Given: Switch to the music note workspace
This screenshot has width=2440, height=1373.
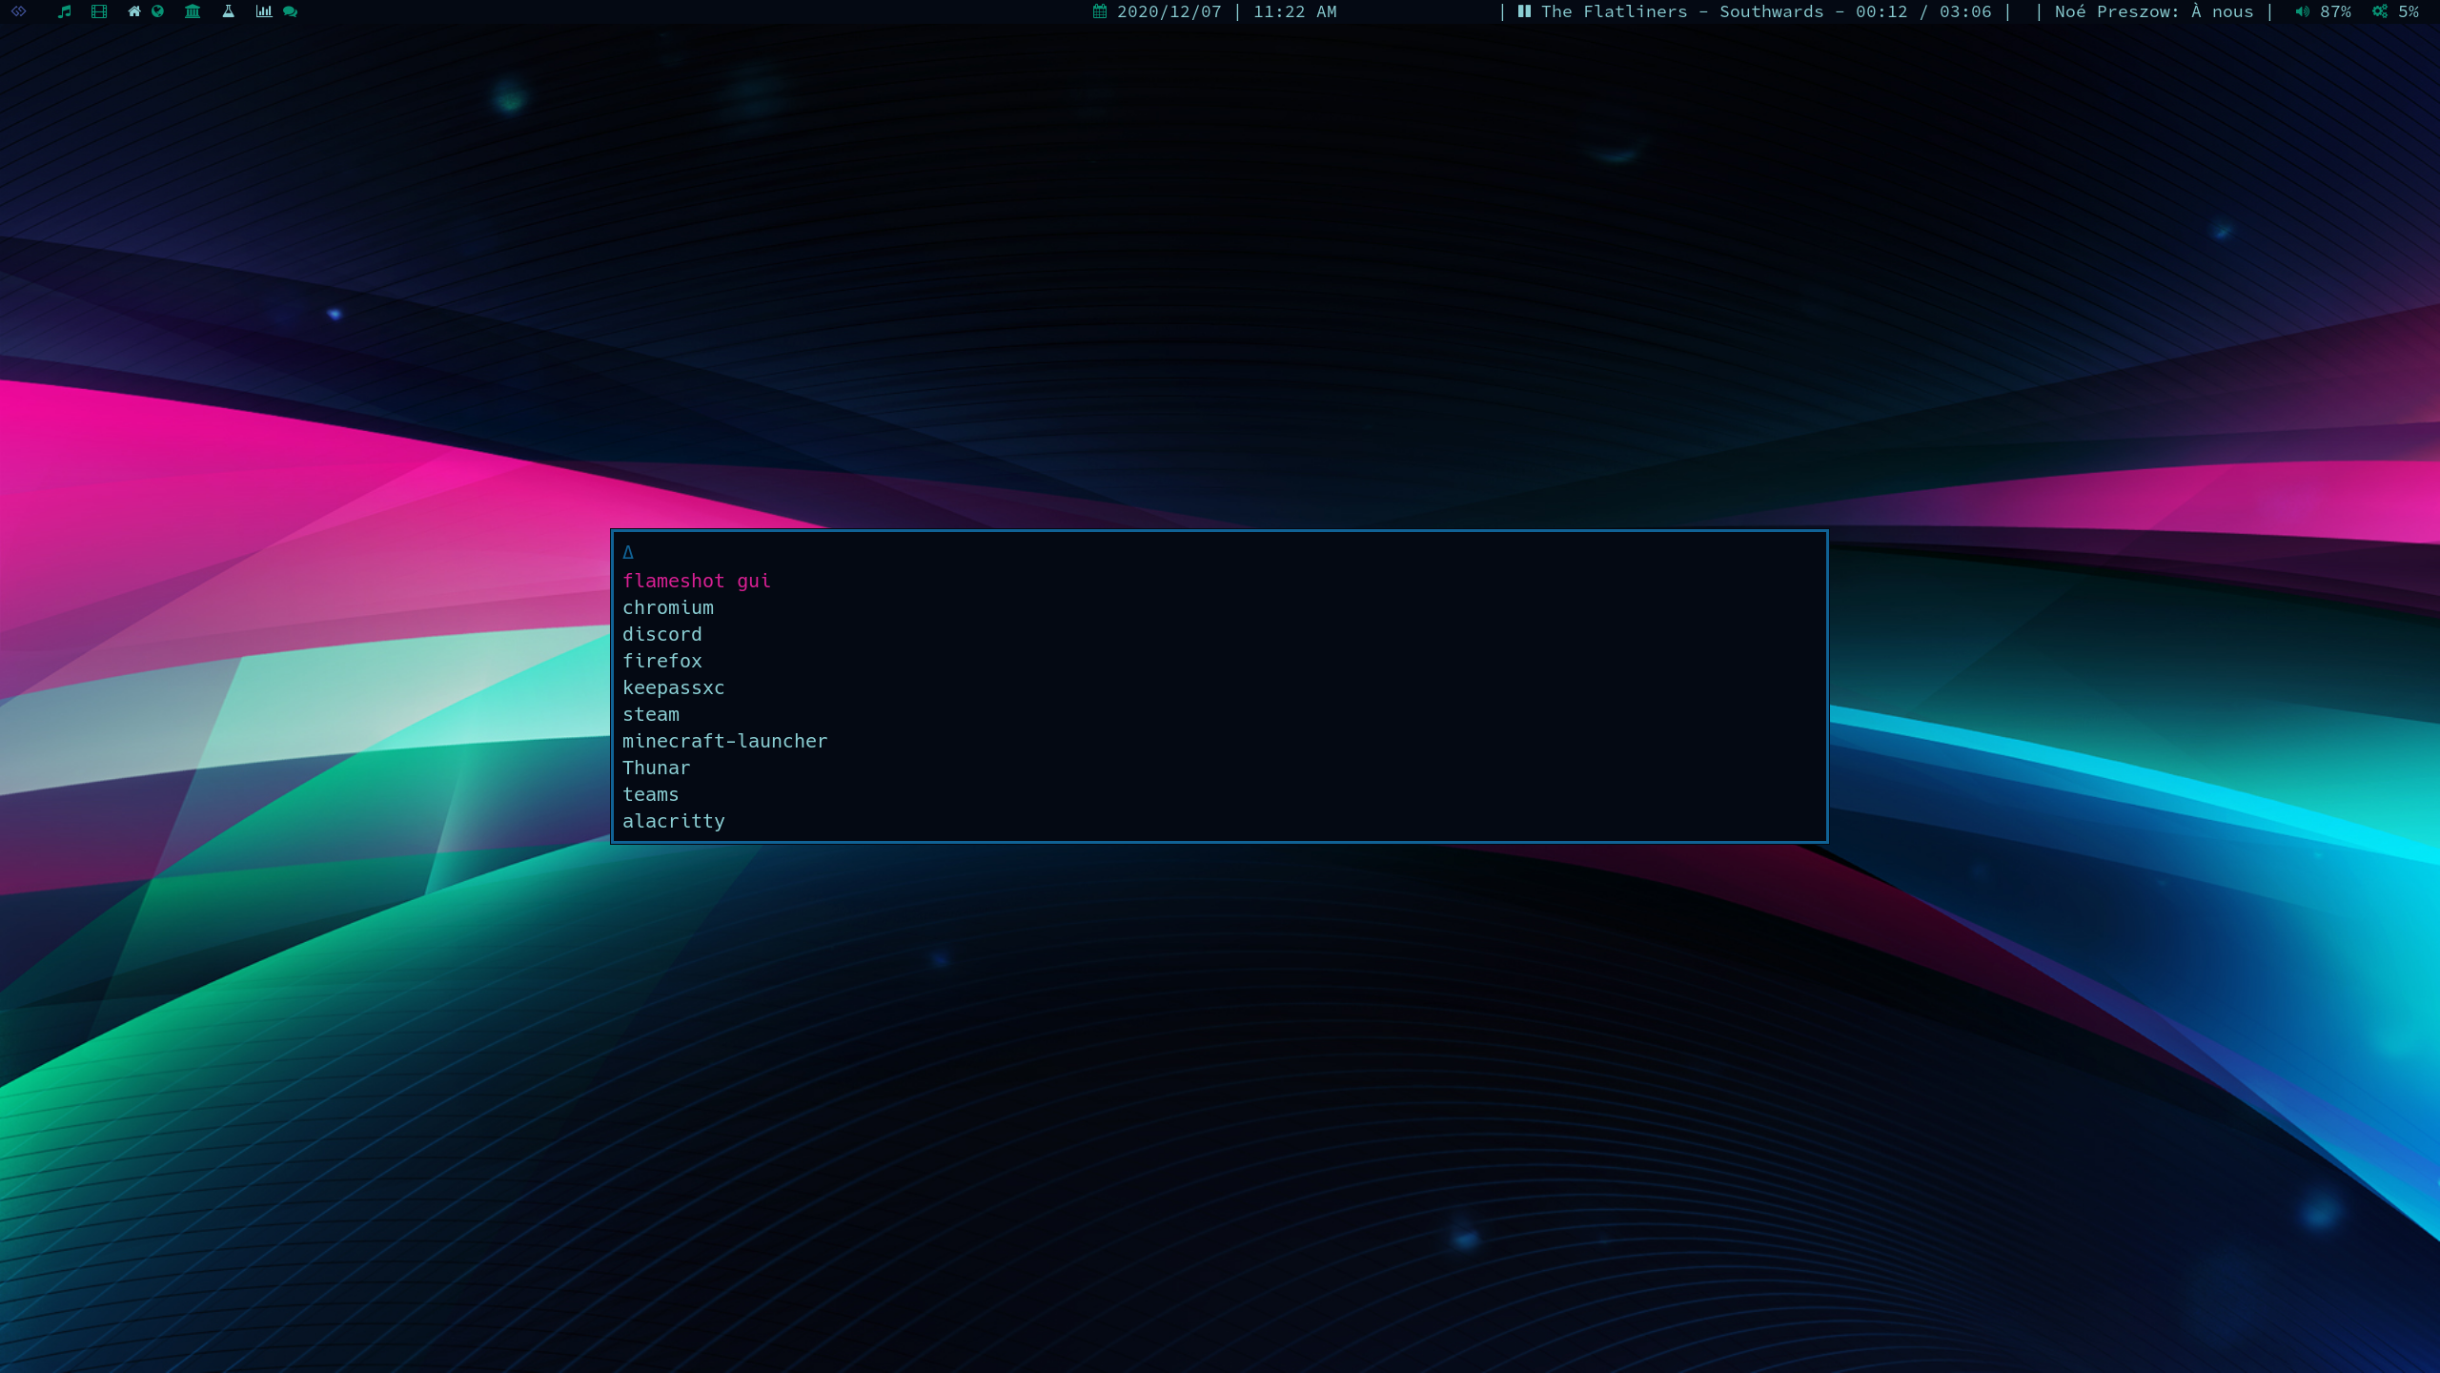Looking at the screenshot, I should click(x=64, y=11).
